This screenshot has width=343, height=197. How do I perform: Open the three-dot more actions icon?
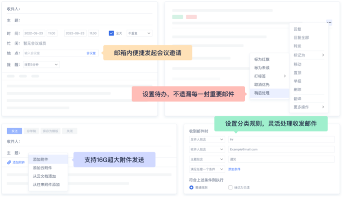click(329, 22)
